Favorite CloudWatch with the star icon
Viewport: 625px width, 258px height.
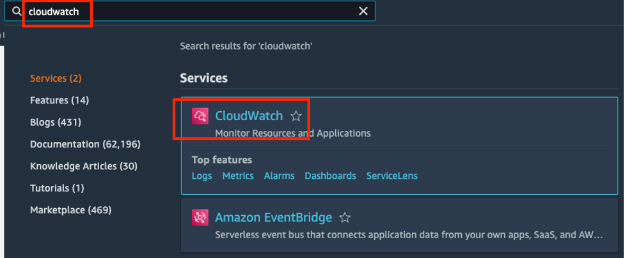click(296, 116)
